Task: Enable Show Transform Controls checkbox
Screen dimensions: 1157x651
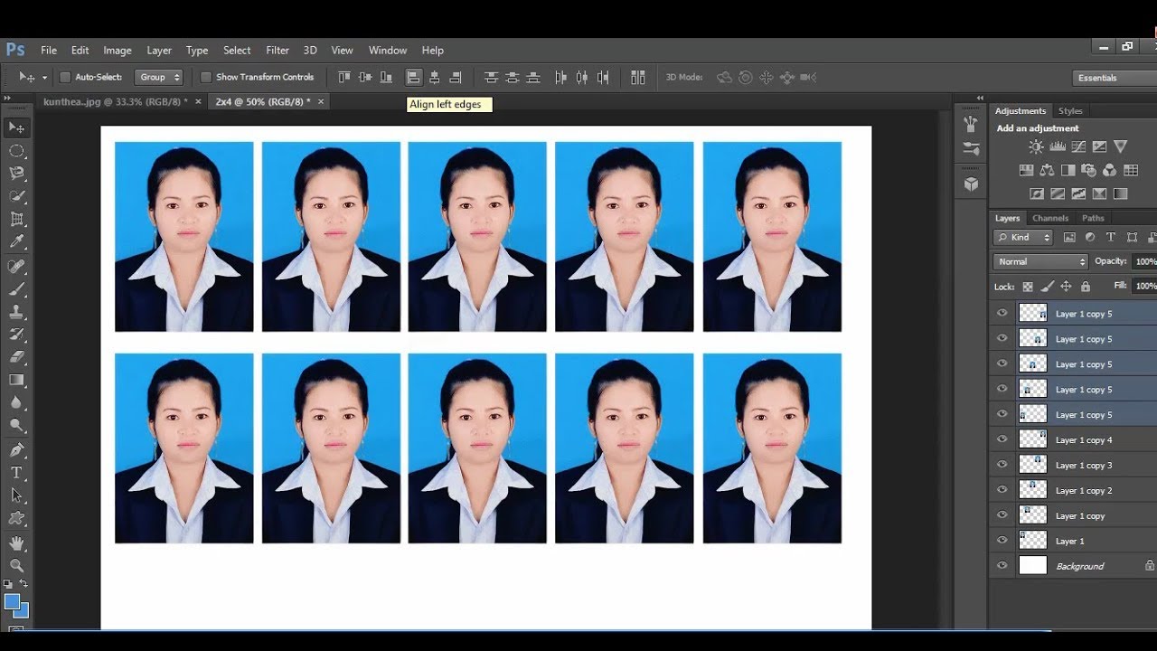Action: point(205,78)
